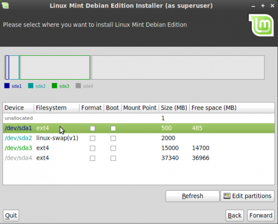The height and width of the screenshot is (224, 278).
Task: Select the sda1 blue legend swatch
Action: 7,86
